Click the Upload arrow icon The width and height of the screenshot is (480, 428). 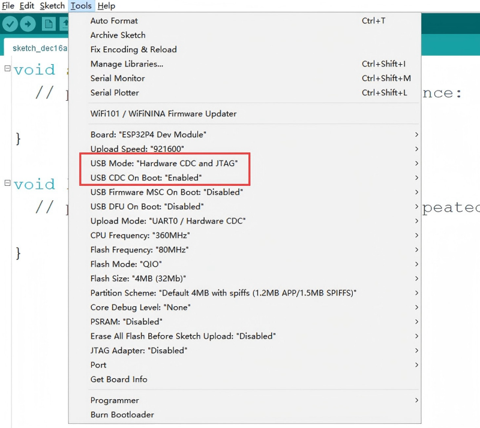click(x=28, y=24)
